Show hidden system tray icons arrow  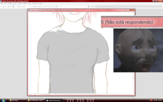point(150,100)
